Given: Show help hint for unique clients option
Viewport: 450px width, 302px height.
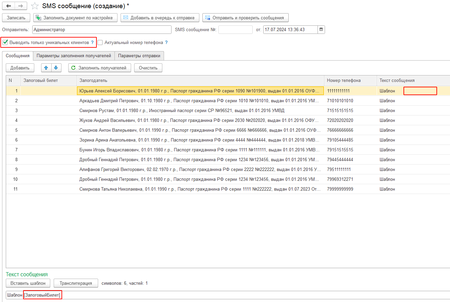Looking at the screenshot, I should [x=92, y=43].
